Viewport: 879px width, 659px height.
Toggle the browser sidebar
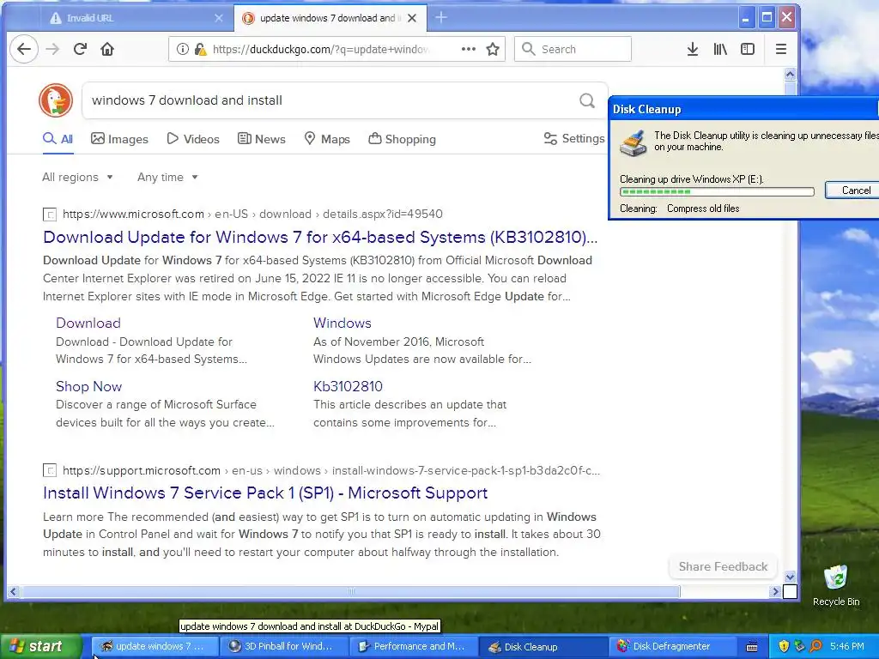click(748, 49)
